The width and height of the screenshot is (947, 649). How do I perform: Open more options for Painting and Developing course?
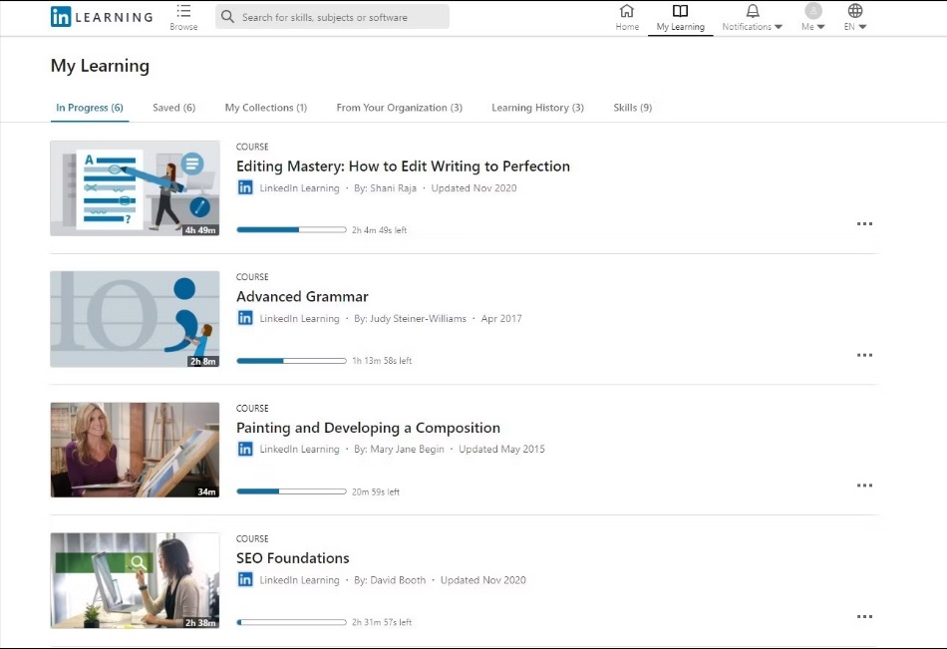[x=865, y=486]
